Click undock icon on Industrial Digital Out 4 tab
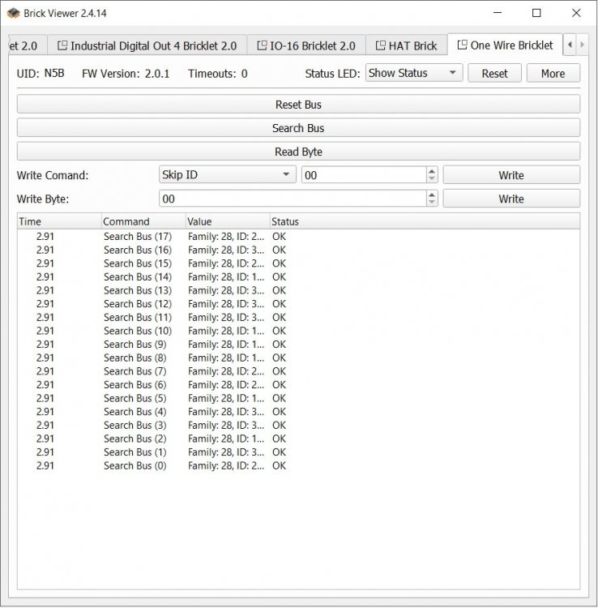This screenshot has height=608, width=598. pos(62,45)
